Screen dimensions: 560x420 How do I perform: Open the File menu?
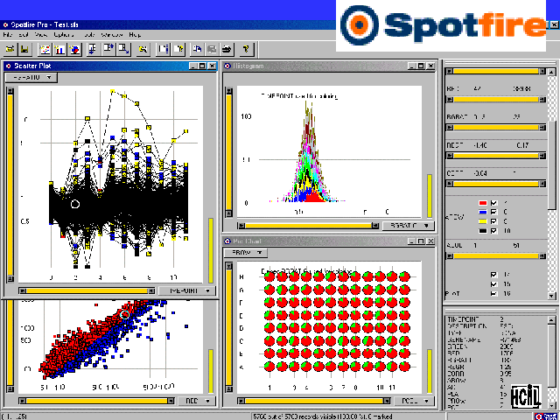(8, 33)
